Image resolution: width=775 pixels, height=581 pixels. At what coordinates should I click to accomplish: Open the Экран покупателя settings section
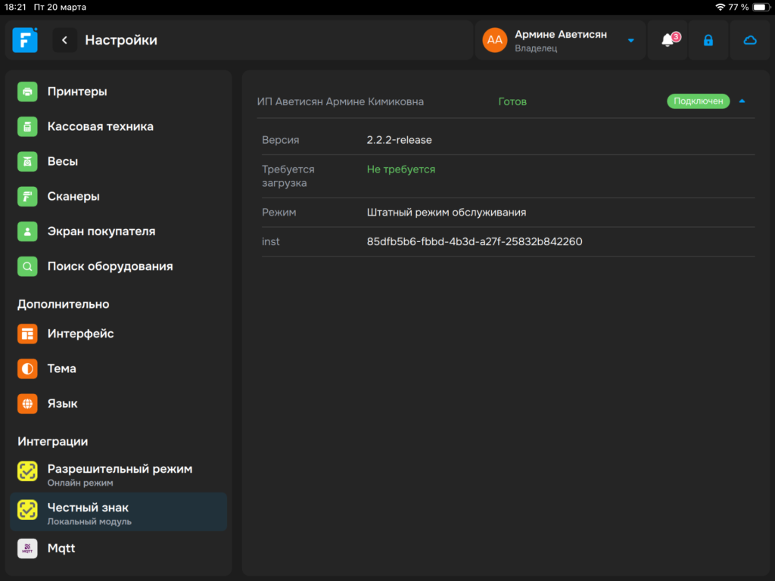[101, 231]
